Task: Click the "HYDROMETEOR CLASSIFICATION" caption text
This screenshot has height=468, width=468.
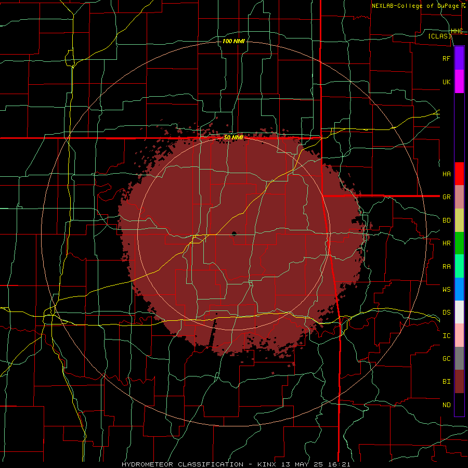Action: (183, 464)
